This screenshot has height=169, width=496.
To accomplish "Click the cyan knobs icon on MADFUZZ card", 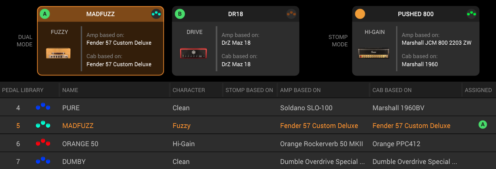I will (x=156, y=14).
